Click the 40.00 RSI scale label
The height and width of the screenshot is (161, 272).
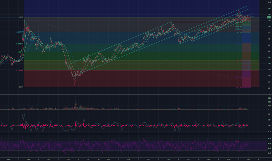[x=269, y=148]
